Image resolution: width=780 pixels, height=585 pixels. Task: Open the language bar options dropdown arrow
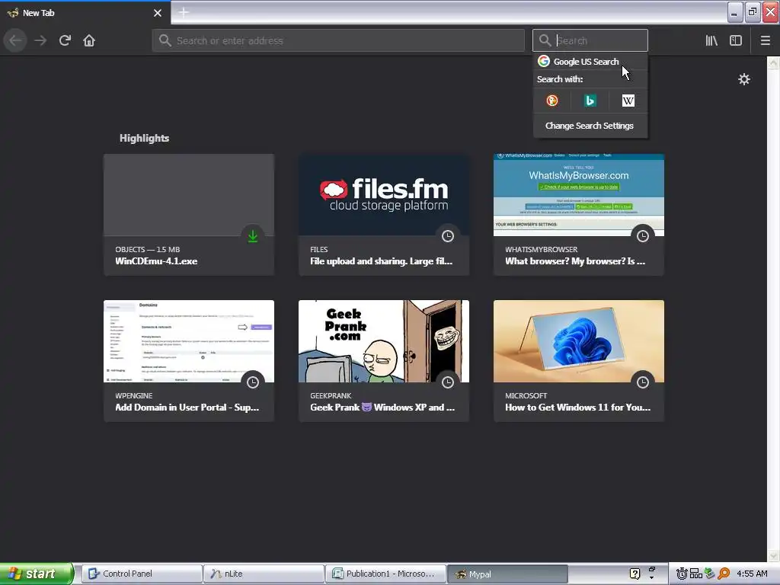point(652,578)
